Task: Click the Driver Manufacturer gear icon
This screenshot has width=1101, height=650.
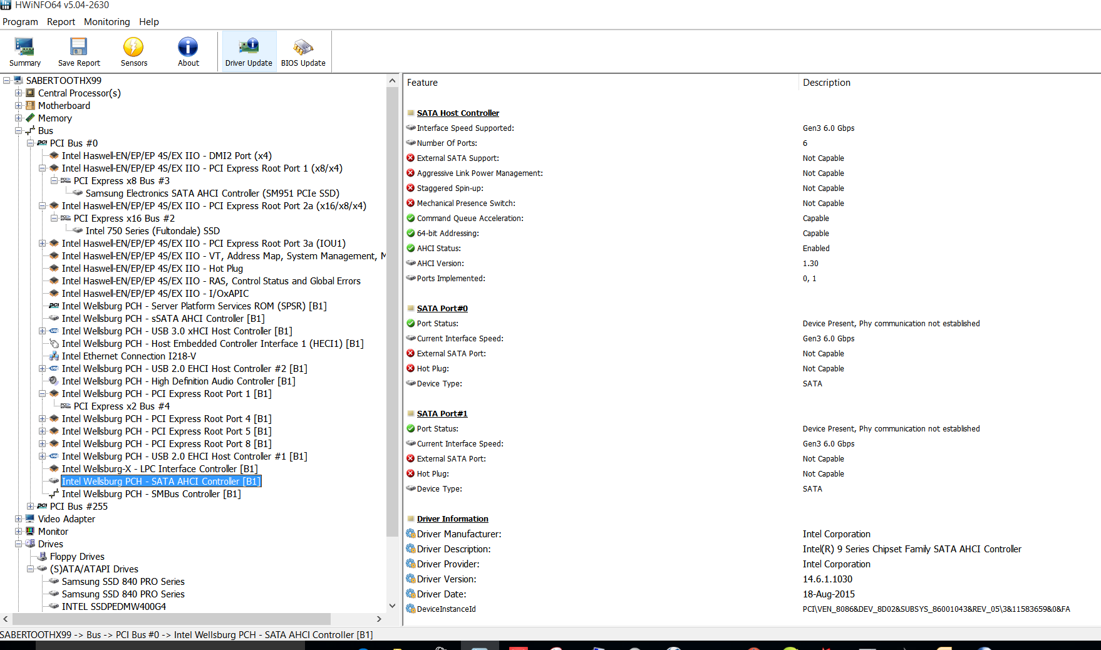Action: point(411,534)
